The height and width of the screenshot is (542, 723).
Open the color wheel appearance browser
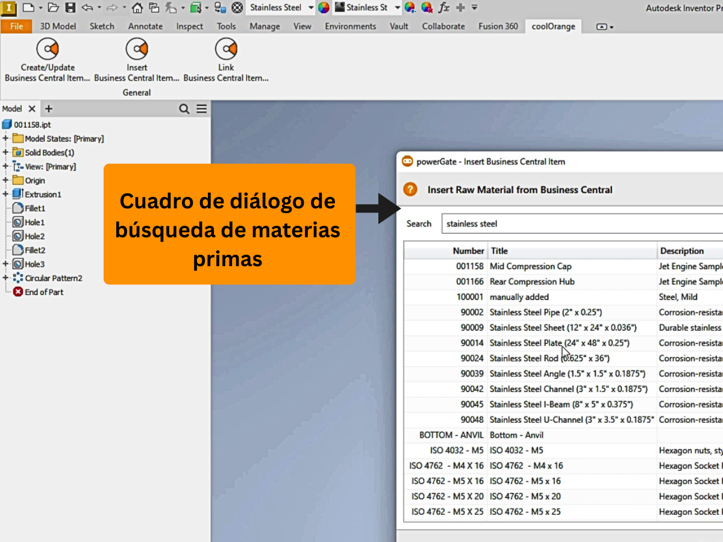pyautogui.click(x=324, y=8)
